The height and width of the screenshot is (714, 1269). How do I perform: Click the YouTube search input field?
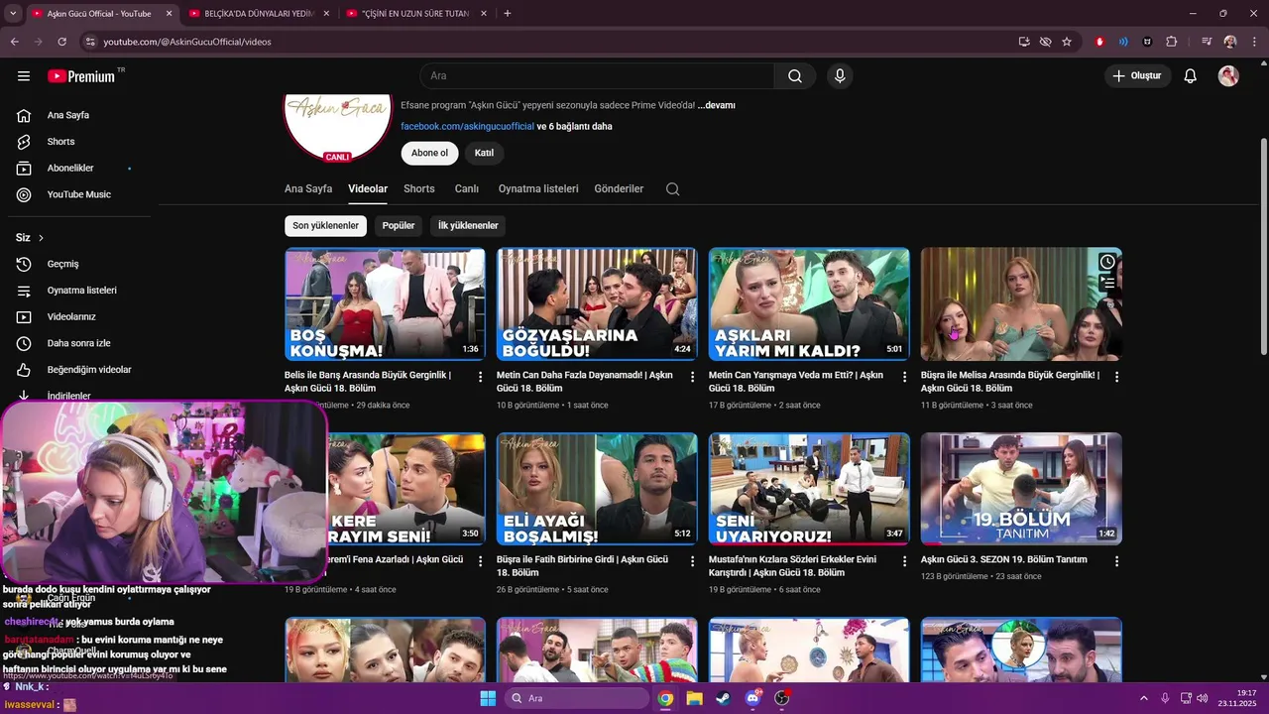(x=598, y=76)
